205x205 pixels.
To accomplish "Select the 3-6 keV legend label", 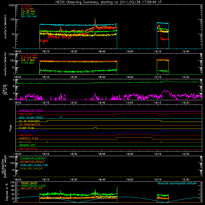I will click(27, 6).
